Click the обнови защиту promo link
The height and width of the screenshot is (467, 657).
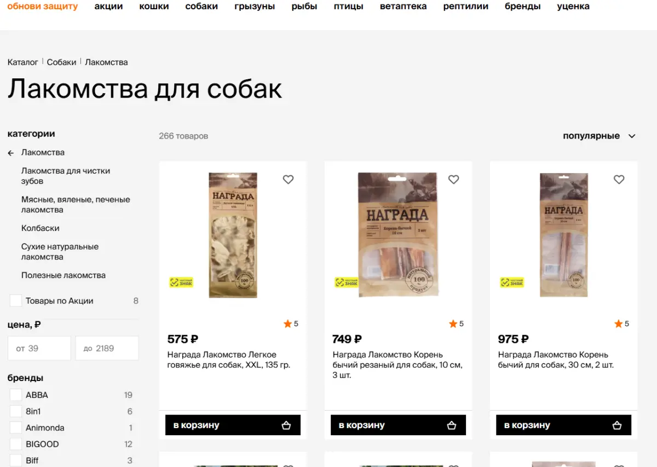pos(43,7)
